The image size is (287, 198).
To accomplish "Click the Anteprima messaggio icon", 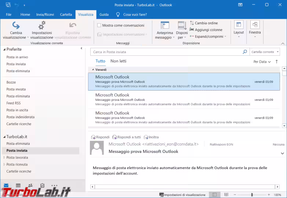I will (x=165, y=25).
